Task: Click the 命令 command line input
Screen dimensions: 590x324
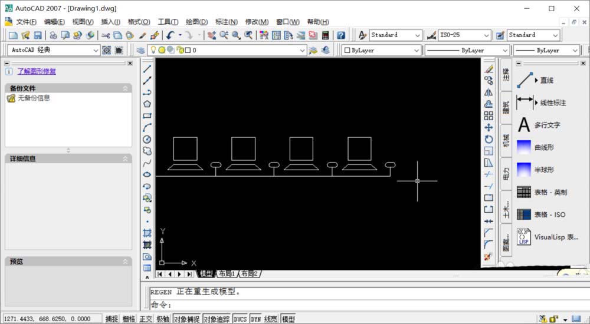Action: [x=354, y=305]
